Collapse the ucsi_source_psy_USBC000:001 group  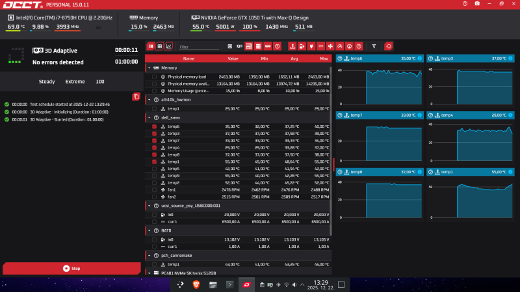(149, 206)
